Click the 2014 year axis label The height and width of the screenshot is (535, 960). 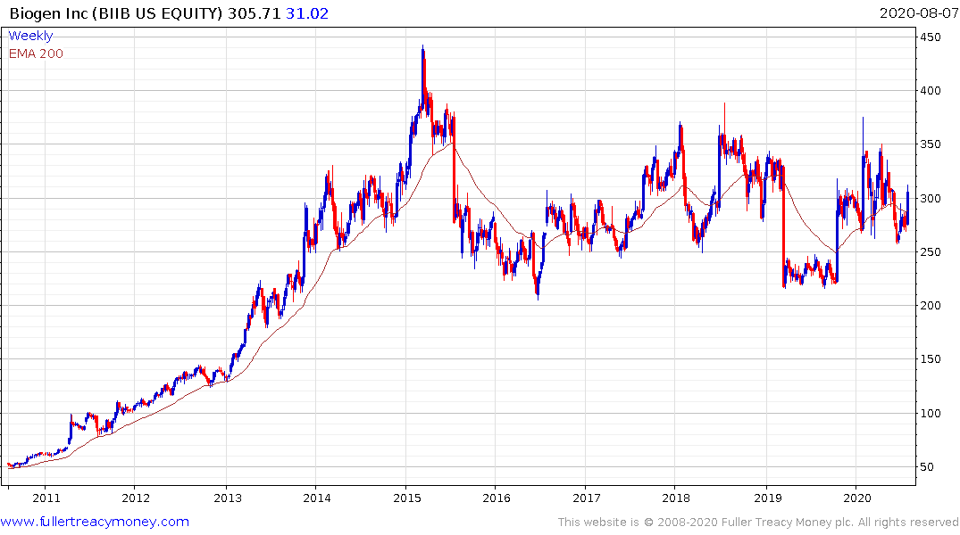click(316, 498)
